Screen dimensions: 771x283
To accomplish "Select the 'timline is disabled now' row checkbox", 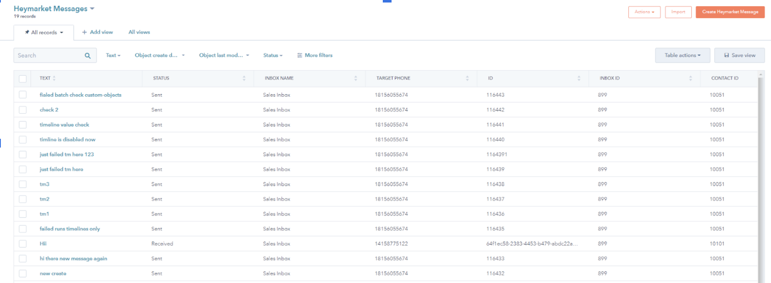I will click(x=23, y=140).
